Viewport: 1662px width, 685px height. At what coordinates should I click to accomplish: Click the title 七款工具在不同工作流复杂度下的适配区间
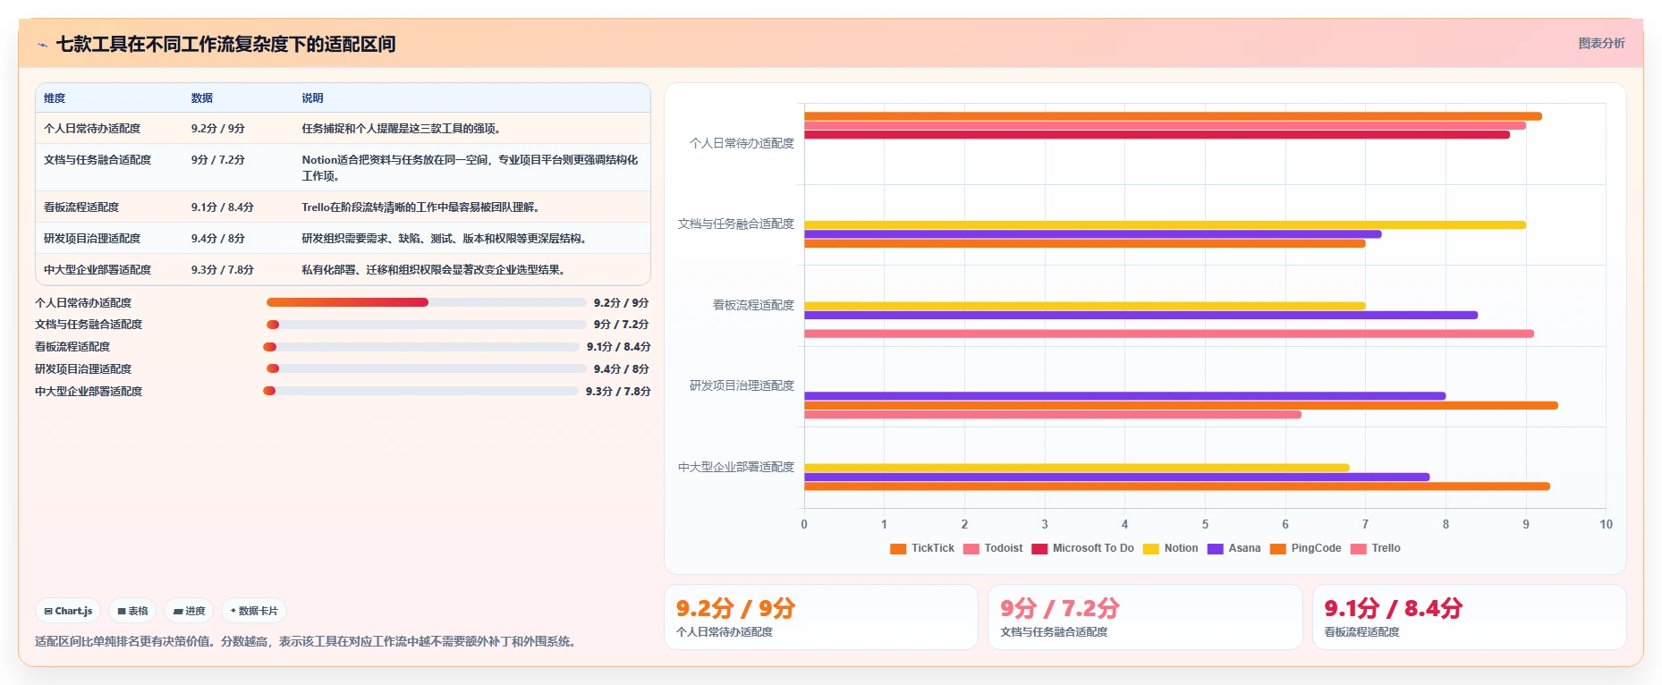225,44
